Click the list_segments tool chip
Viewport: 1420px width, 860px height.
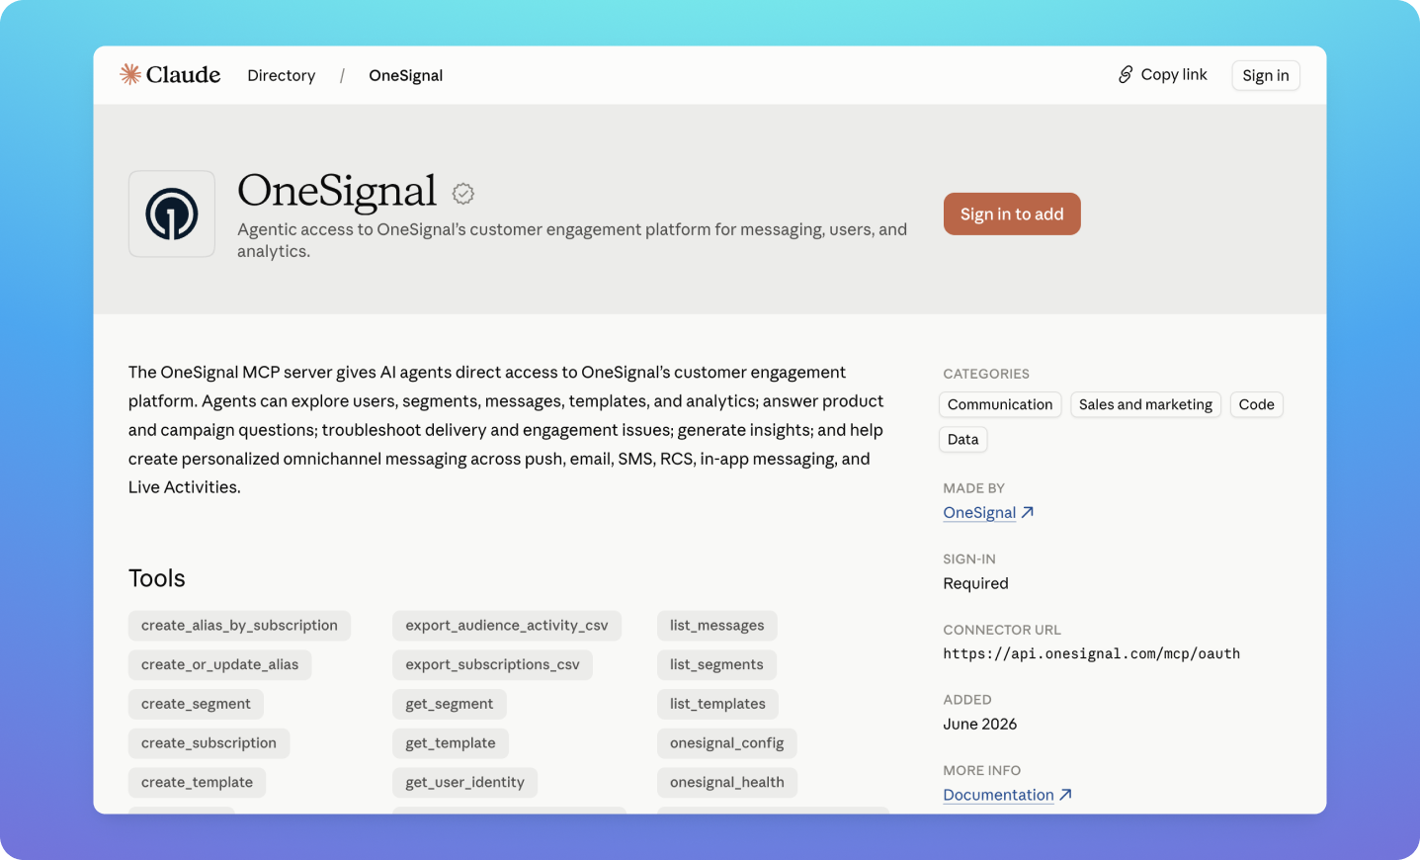[x=716, y=664]
